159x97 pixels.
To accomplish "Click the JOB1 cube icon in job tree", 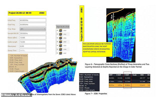I will (x=60, y=30).
